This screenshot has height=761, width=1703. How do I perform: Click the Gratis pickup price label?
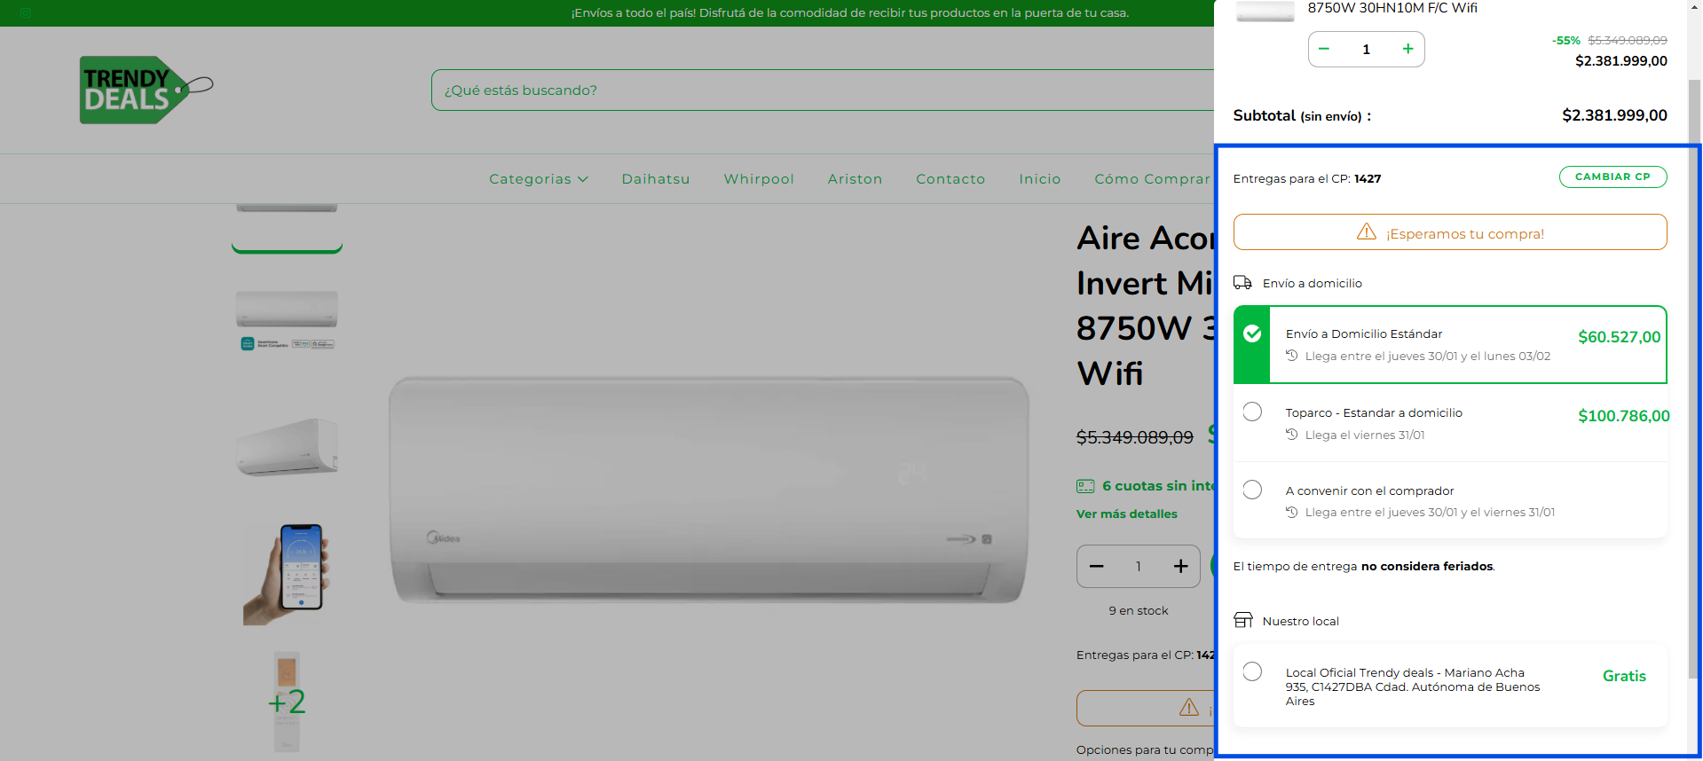coord(1624,676)
